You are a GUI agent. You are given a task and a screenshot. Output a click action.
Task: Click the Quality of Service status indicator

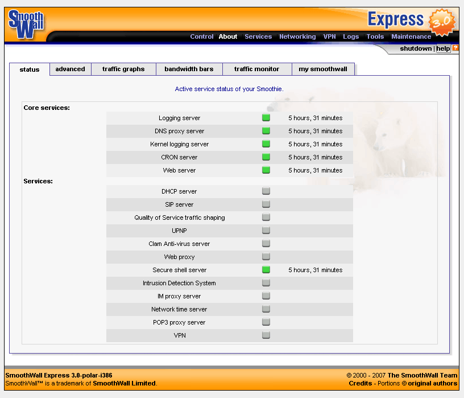click(266, 218)
